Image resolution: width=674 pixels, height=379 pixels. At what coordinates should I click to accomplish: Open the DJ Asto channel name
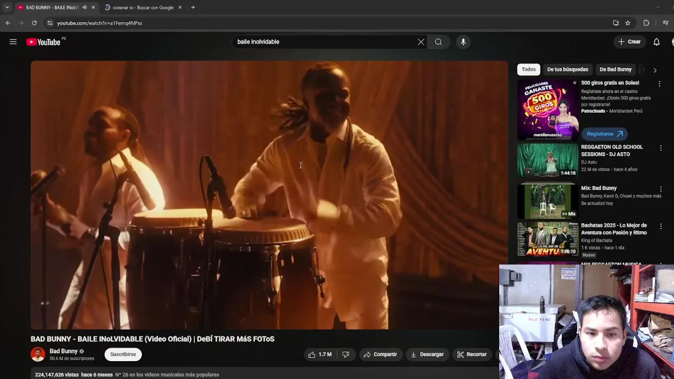click(x=590, y=162)
